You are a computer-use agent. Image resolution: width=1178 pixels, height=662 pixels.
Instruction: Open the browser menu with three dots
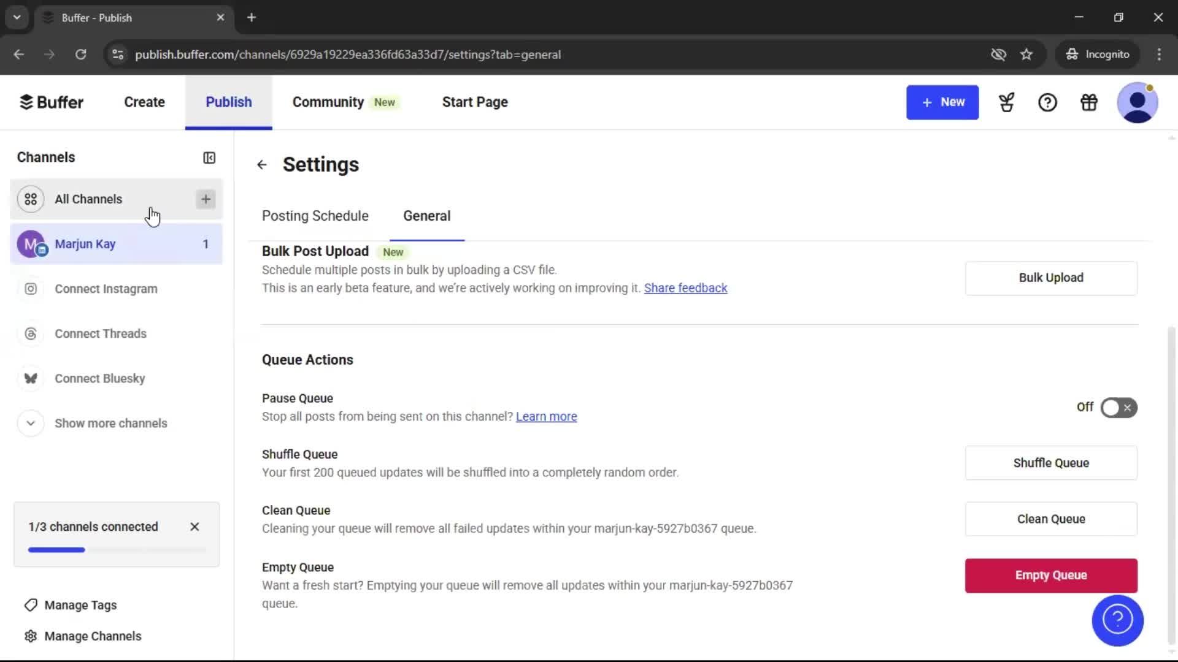click(1159, 54)
